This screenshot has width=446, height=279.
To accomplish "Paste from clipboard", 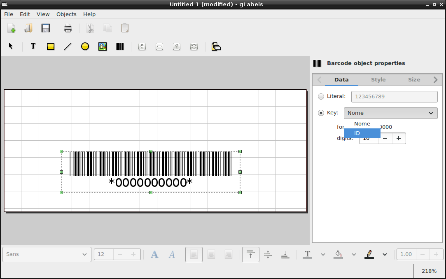I will point(125,28).
